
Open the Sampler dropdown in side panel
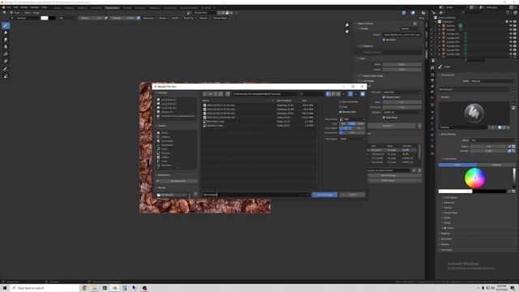click(402, 113)
